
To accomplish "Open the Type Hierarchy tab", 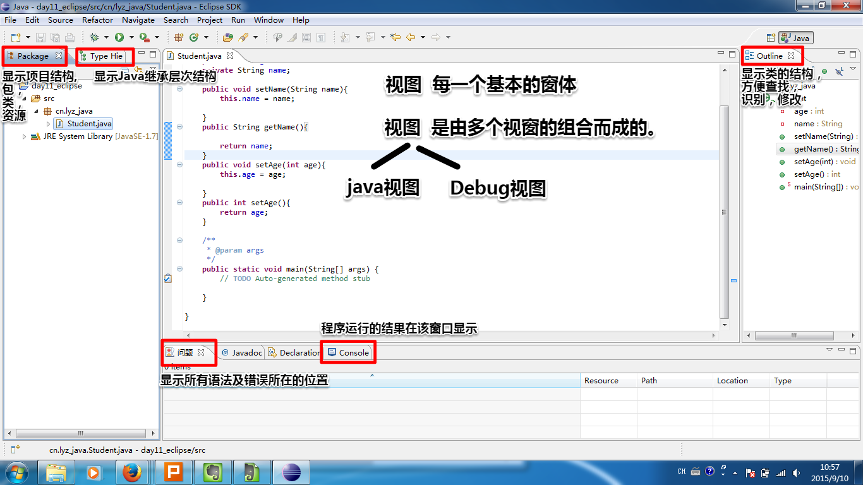I will click(101, 56).
